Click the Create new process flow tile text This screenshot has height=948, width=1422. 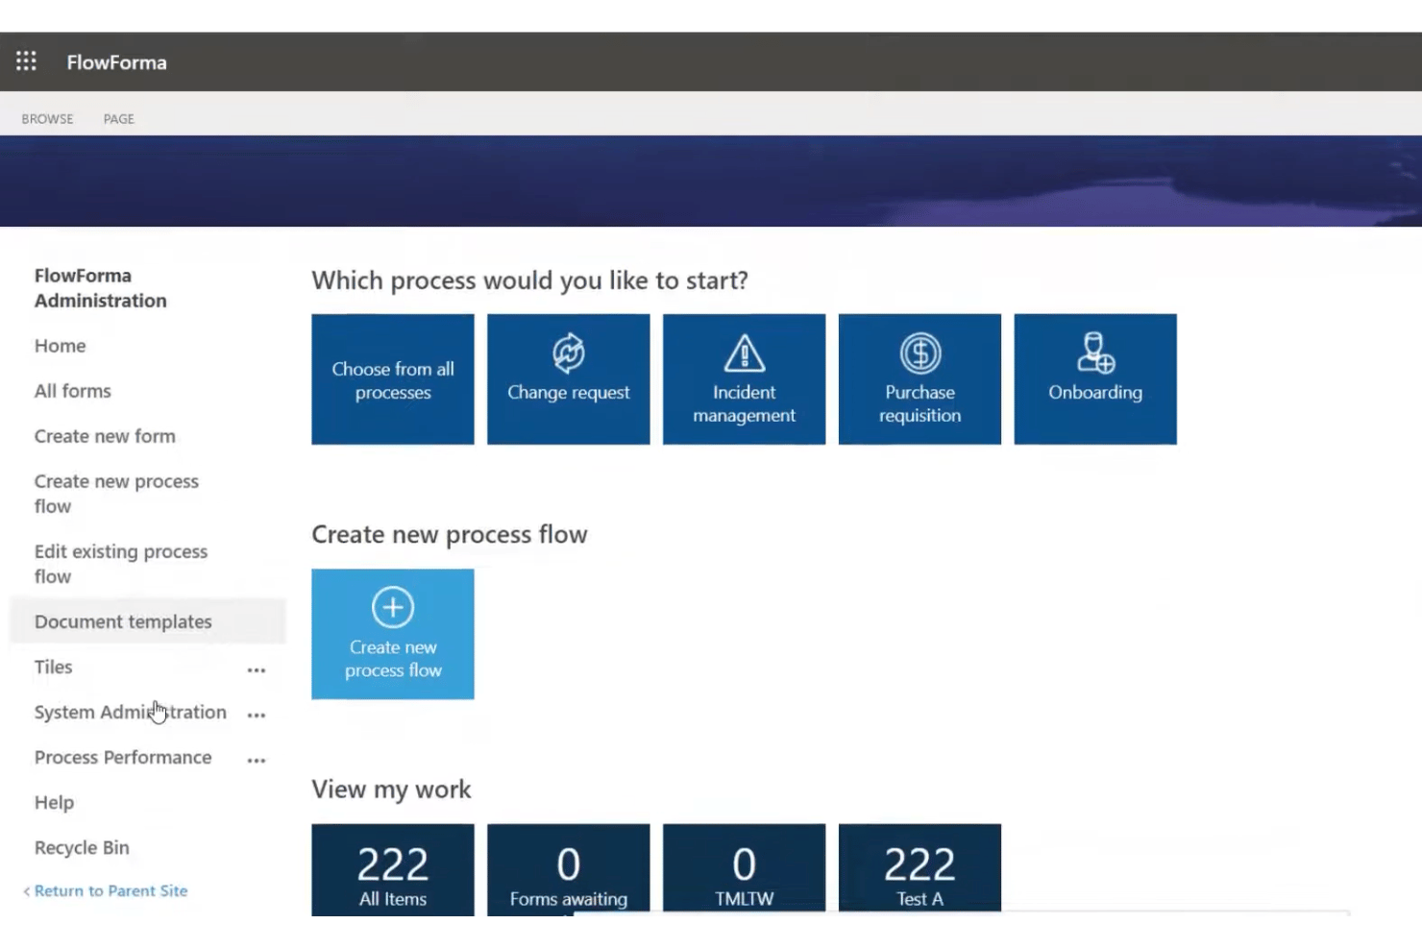click(x=393, y=659)
